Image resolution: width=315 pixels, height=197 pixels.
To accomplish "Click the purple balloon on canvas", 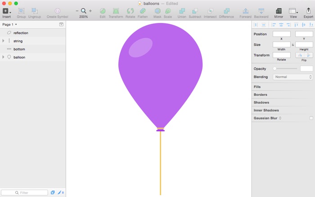I will point(160,76).
